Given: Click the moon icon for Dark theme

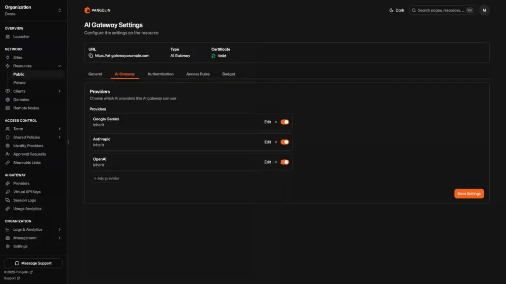Looking at the screenshot, I should (391, 10).
